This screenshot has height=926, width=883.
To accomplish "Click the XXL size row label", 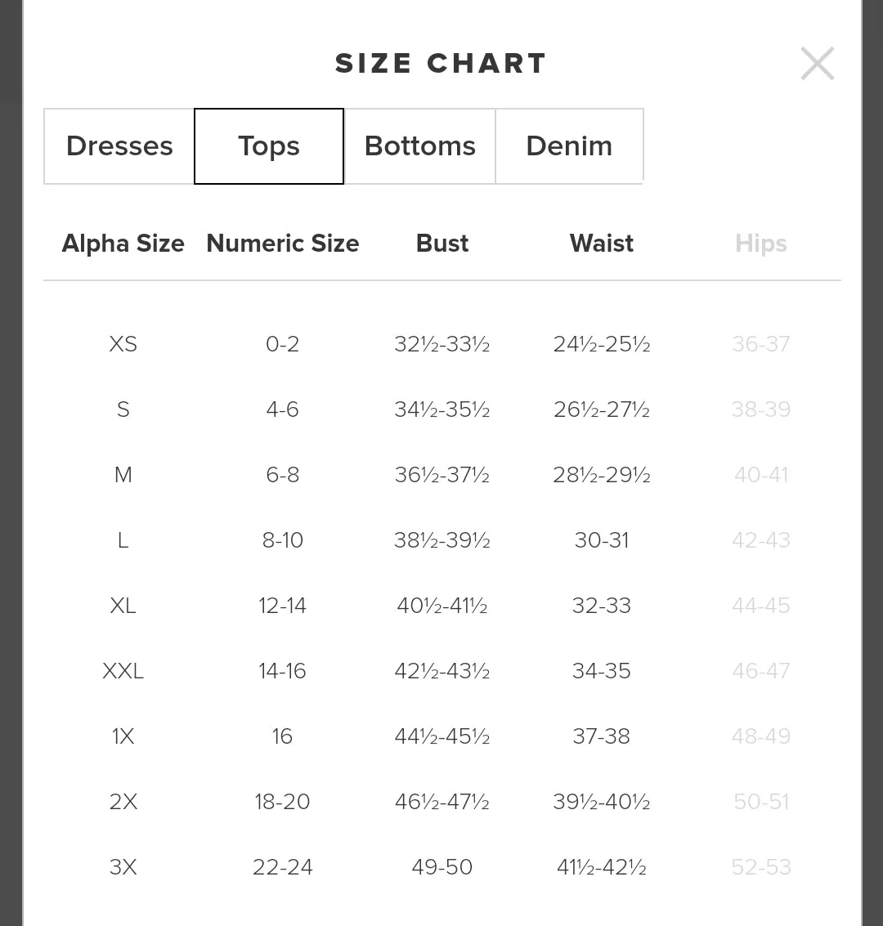I will (x=123, y=671).
